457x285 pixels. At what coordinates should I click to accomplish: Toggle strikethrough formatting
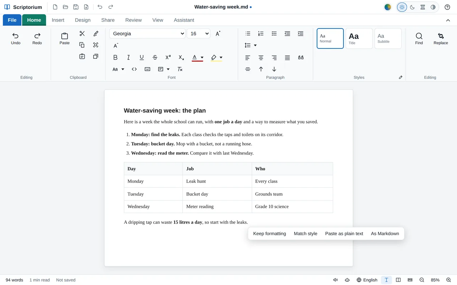point(155,57)
